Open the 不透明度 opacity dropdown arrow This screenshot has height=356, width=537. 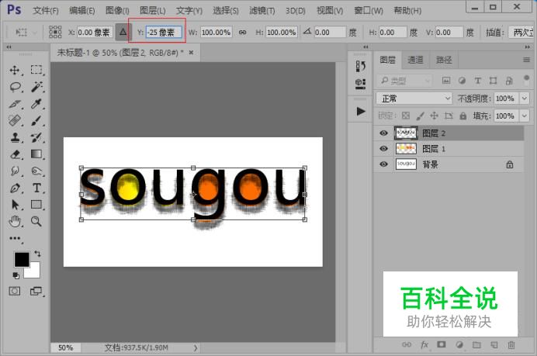tap(525, 99)
